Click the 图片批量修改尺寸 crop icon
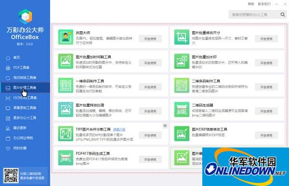Image resolution: width=289 pixels, height=186 pixels. click(x=182, y=37)
